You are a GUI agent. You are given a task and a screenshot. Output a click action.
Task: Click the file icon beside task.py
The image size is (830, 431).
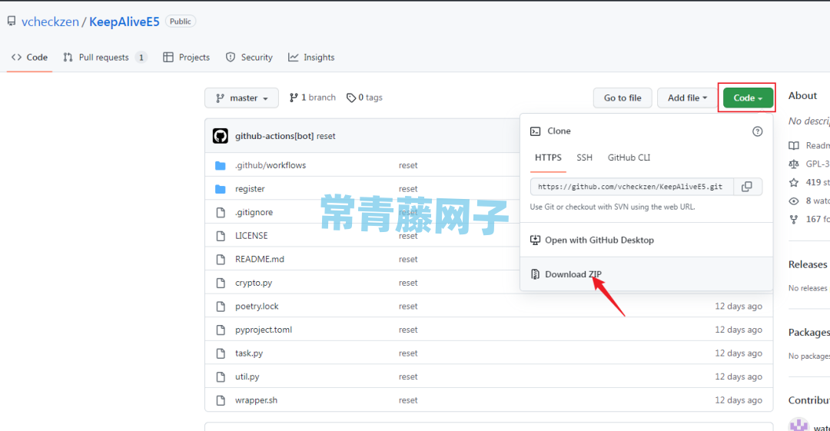pyautogui.click(x=221, y=353)
